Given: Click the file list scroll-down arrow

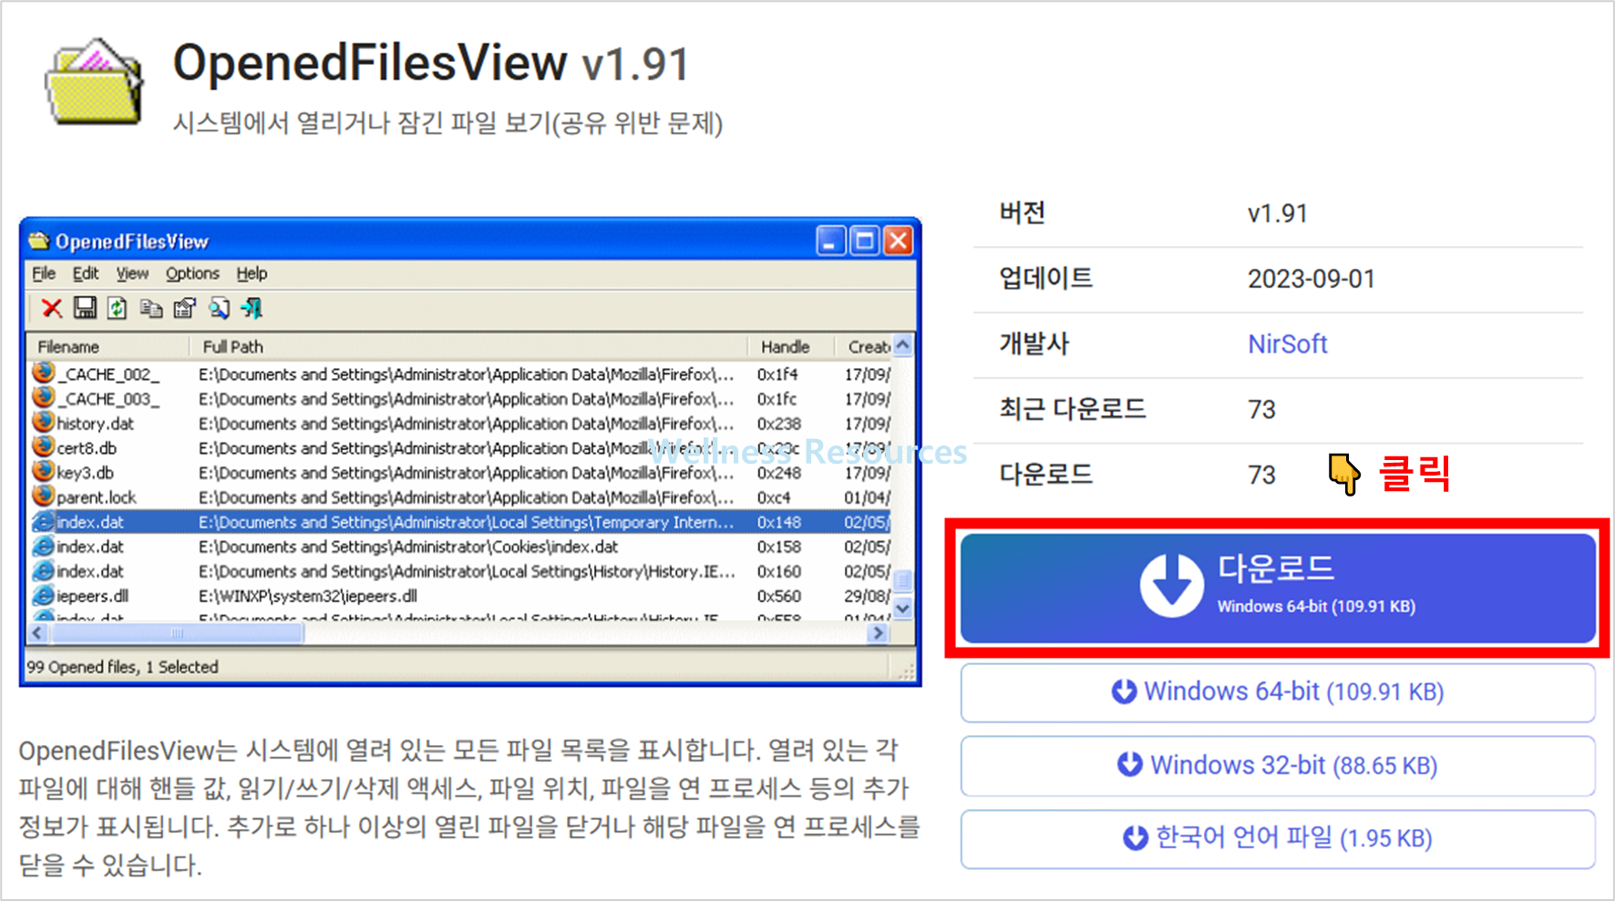Looking at the screenshot, I should tap(903, 608).
